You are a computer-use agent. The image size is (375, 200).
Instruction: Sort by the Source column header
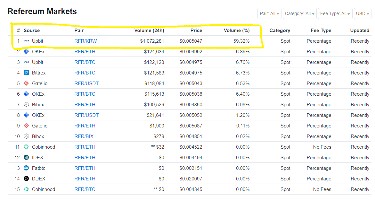32,30
